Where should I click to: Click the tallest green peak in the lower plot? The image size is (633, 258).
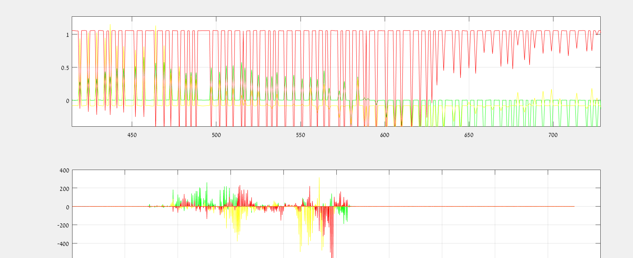(207, 184)
